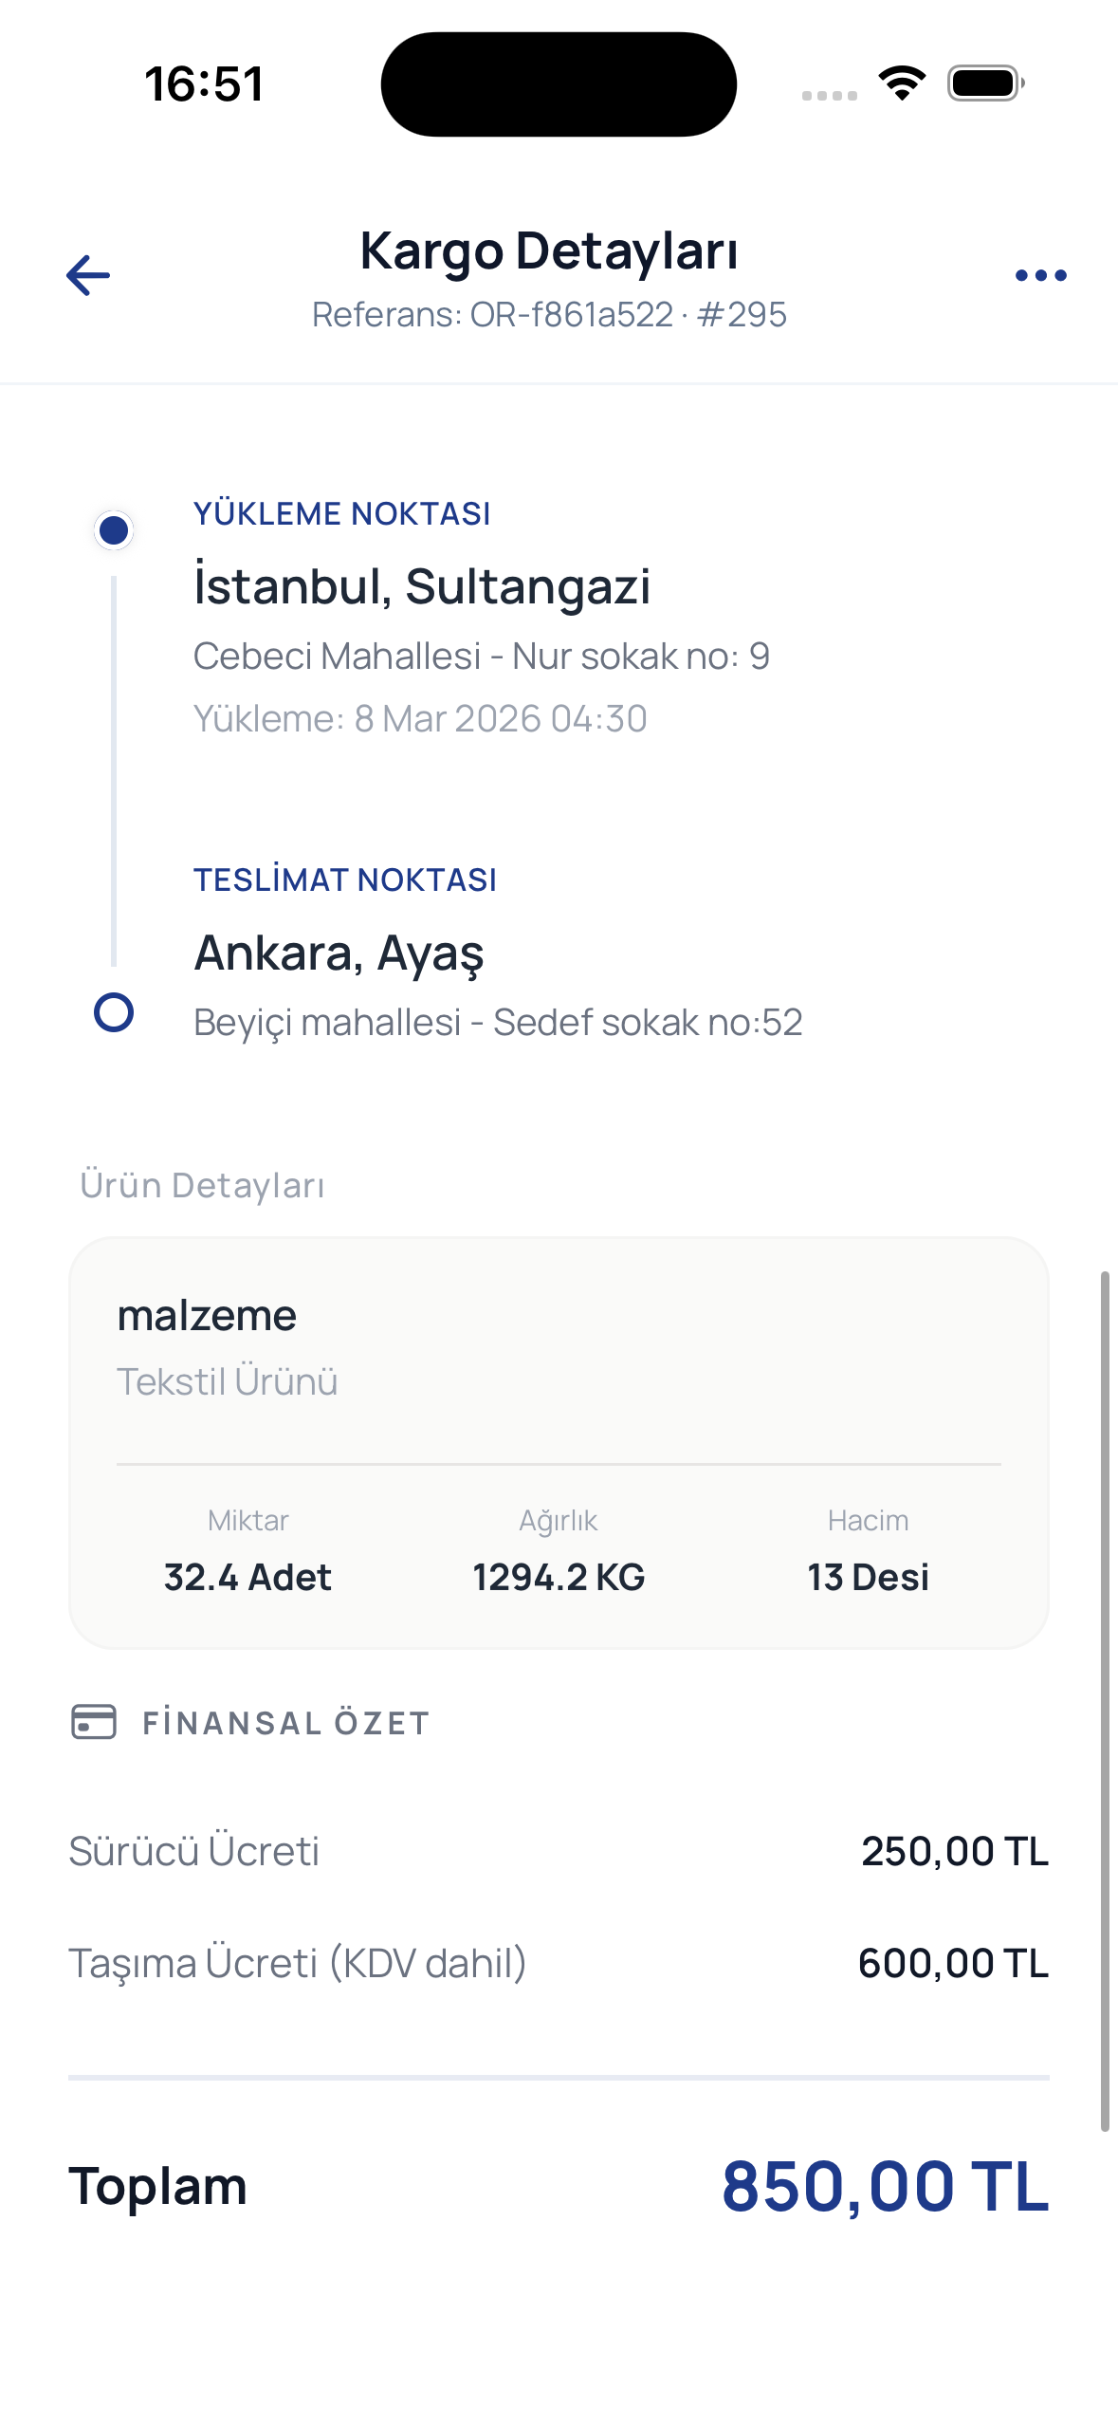Image resolution: width=1118 pixels, height=2425 pixels.
Task: Tap the 13 Desi volume value
Action: pos(868,1577)
